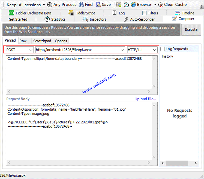Enable the Log Requests checkbox
Screen dimensions: 204x179
162,49
